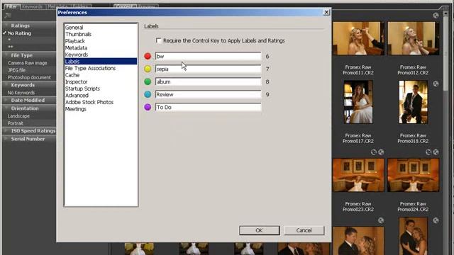The width and height of the screenshot is (454, 255).
Task: Click the purple label color circle
Action: tap(148, 107)
